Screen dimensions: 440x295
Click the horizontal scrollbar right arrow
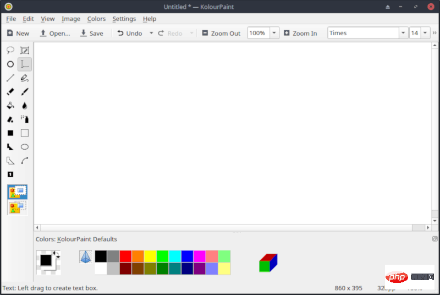click(428, 227)
